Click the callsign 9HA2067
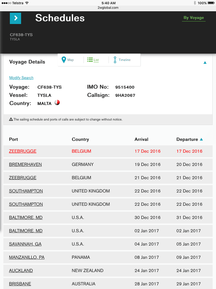Viewport: 216px width, 289px height. 125,95
